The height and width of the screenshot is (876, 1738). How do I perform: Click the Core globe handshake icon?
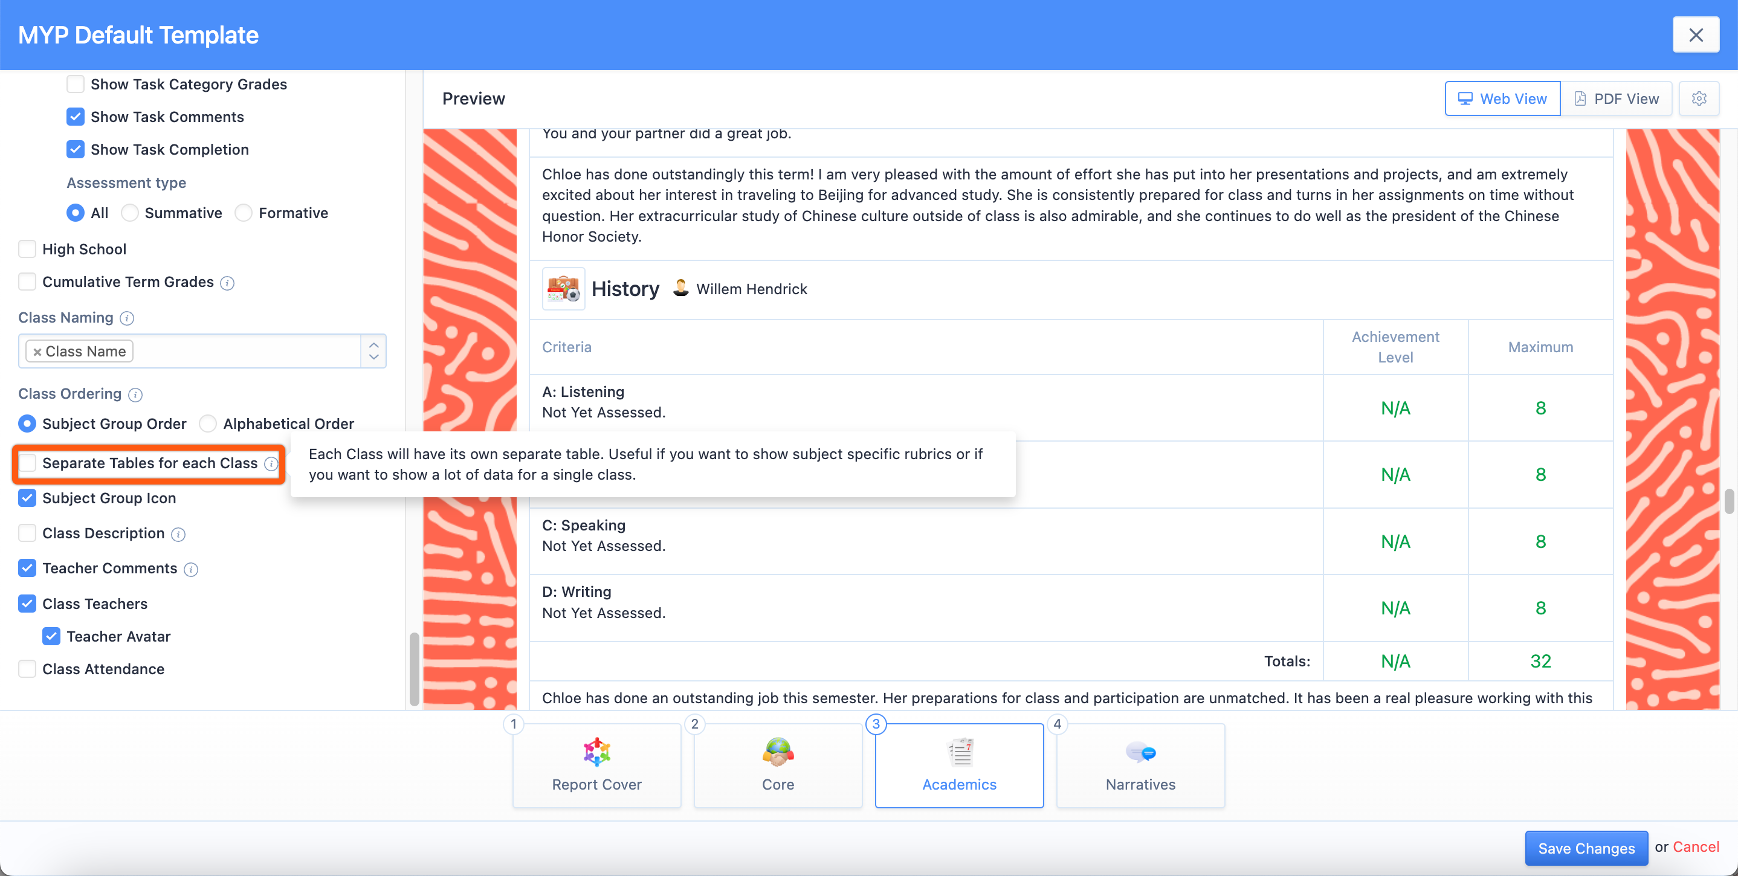(778, 752)
